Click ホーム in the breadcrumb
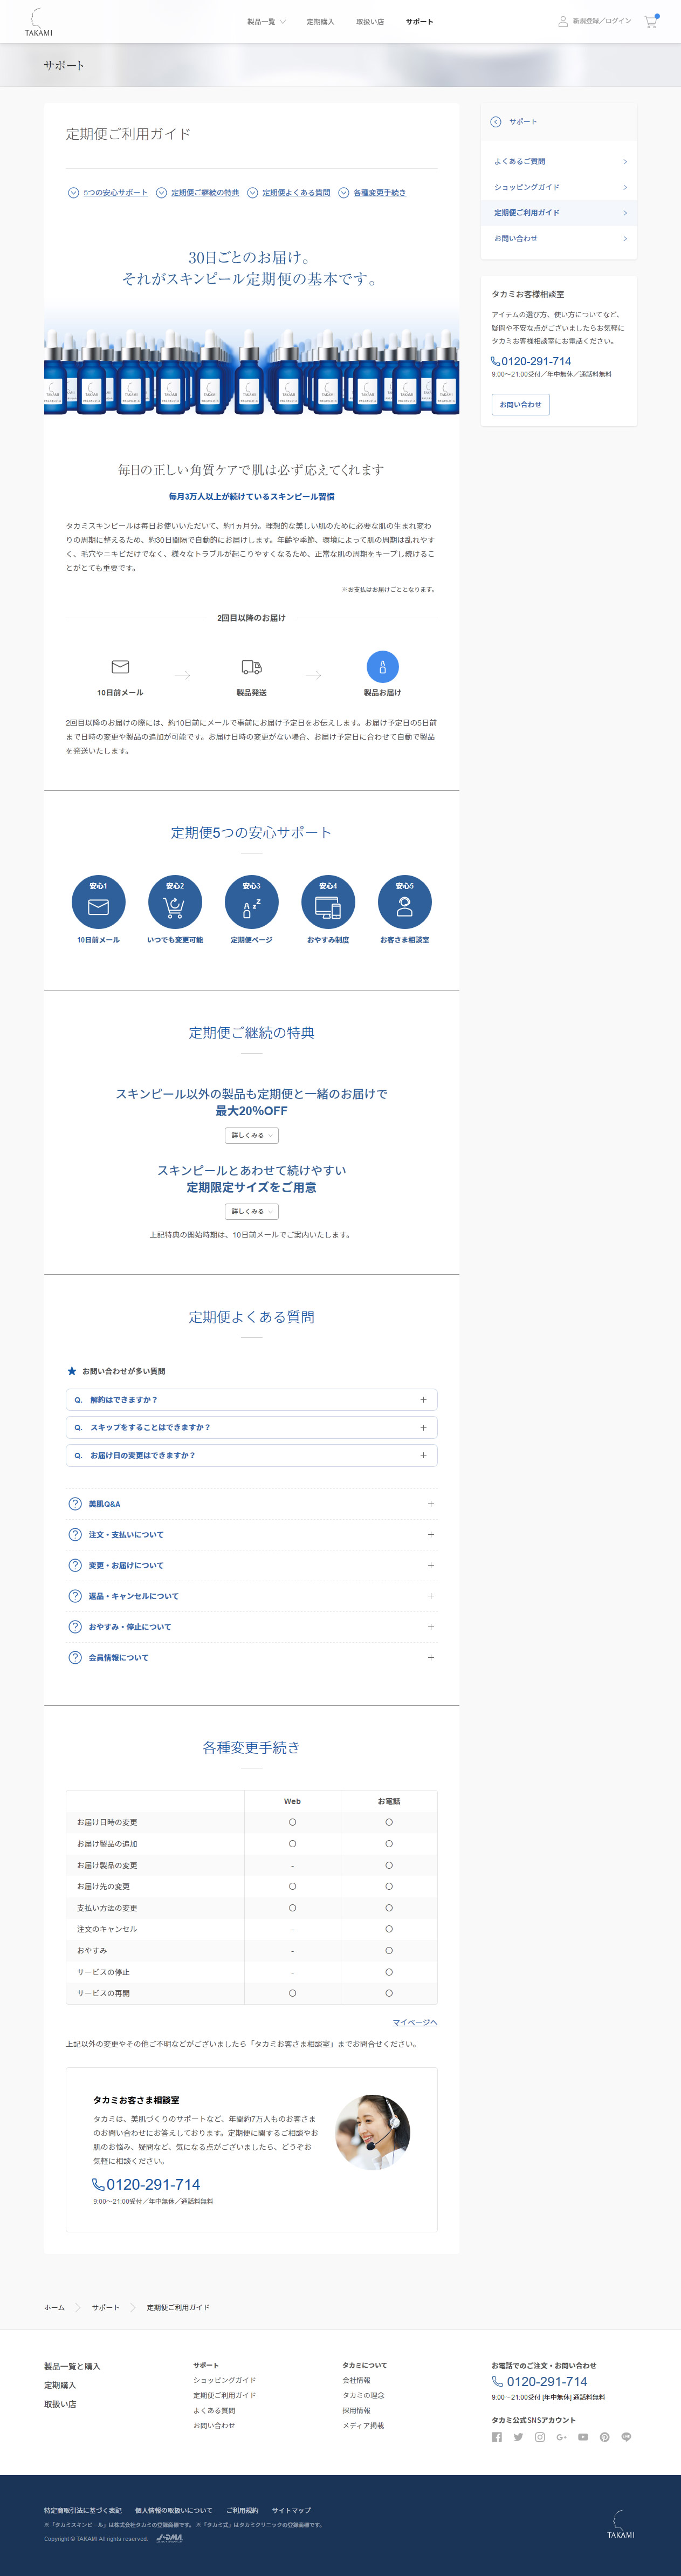 click(54, 2307)
